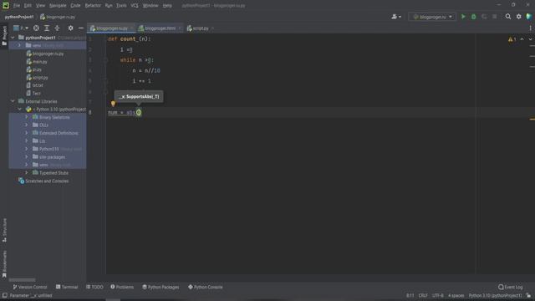Switch to the blogproger.html editor tab
This screenshot has width=535, height=301.
pyautogui.click(x=160, y=28)
